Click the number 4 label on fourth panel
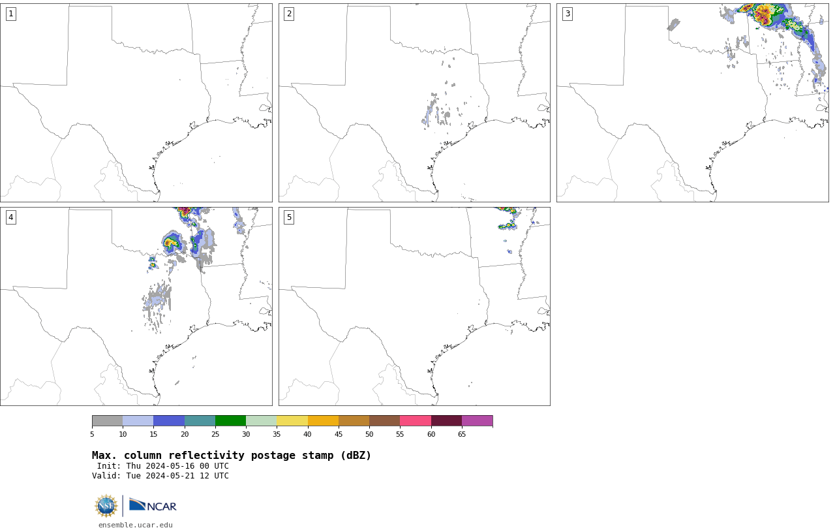835x532 pixels. point(10,217)
